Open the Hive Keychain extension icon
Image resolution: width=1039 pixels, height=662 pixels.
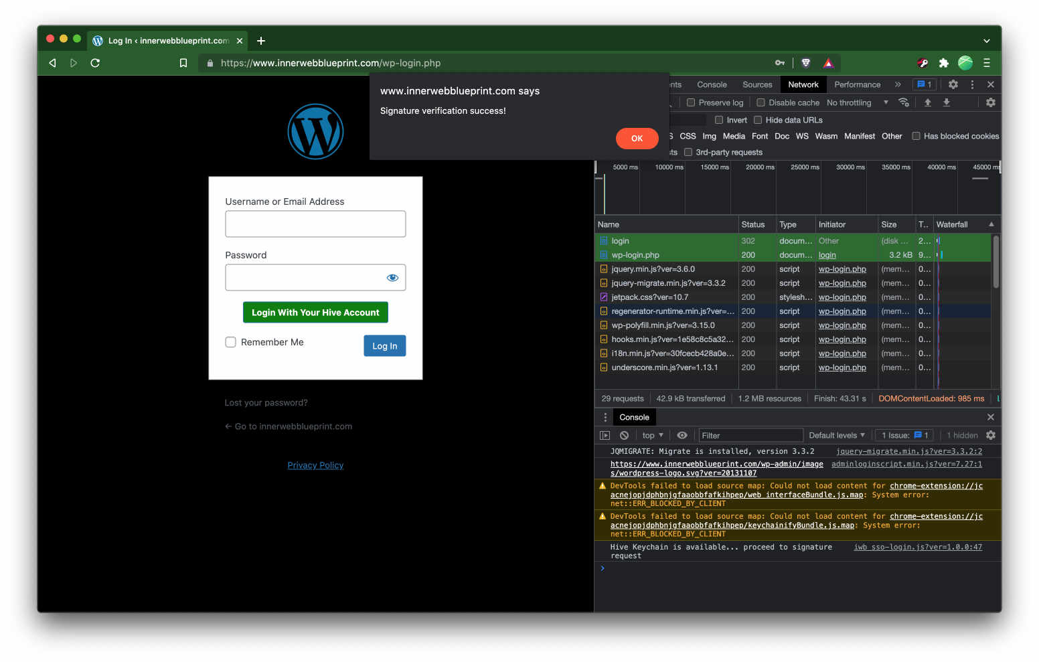click(923, 63)
